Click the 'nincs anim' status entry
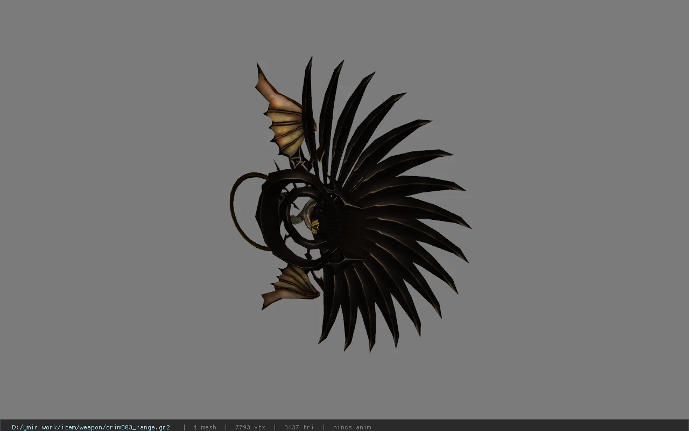 352,427
